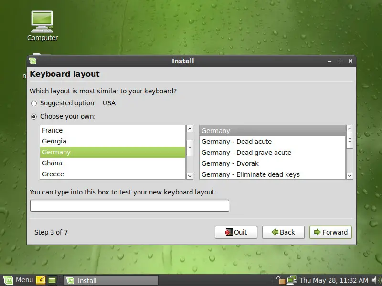Viewport: 382px width, 286px height.
Task: Select plain Germany layout variant
Action: [x=272, y=131]
